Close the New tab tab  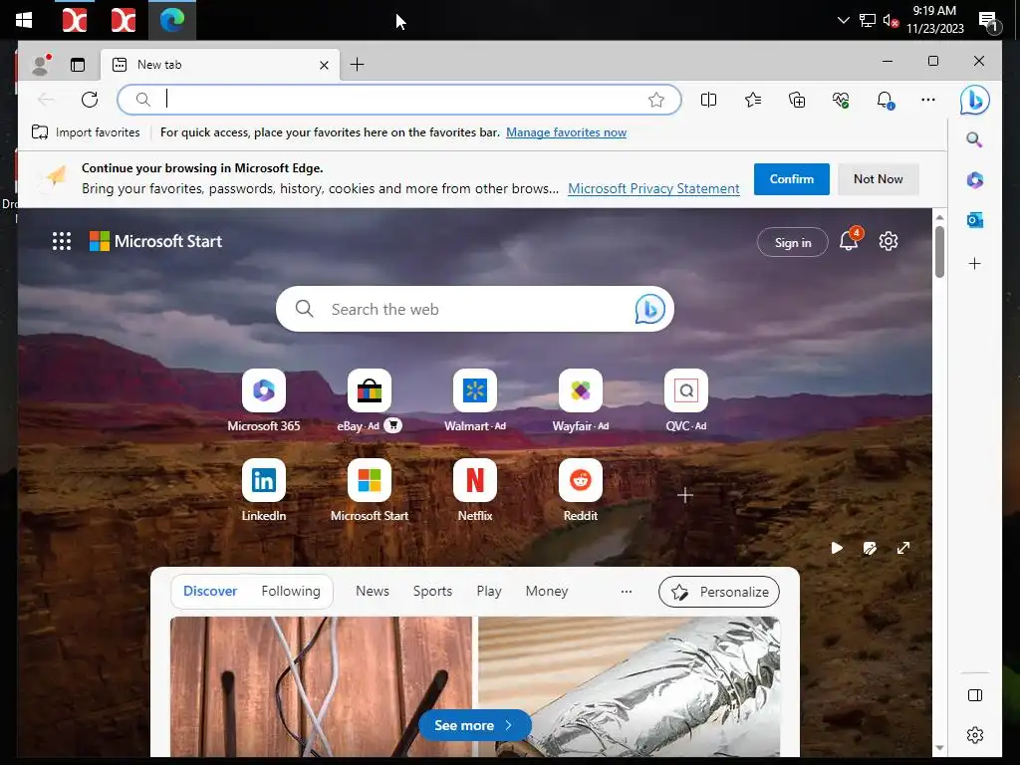point(324,65)
